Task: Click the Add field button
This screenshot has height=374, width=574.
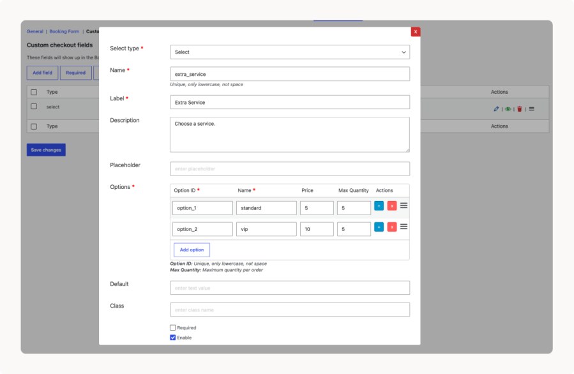Action: 43,73
